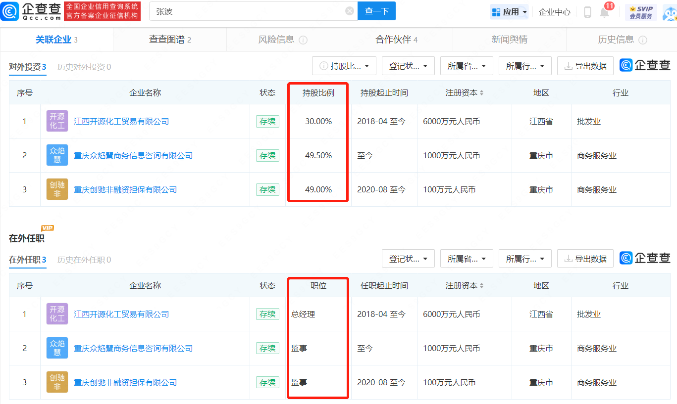Screen dimensions: 677x404
Task: Click the Qcc.com logo in the header
Action: point(32,11)
